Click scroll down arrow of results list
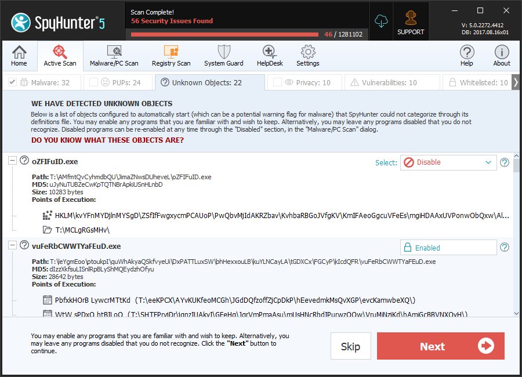Viewport: 522px width, 377px height. click(516, 313)
